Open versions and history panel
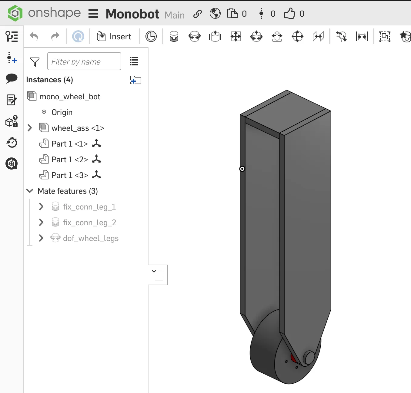This screenshot has height=393, width=411. click(12, 37)
